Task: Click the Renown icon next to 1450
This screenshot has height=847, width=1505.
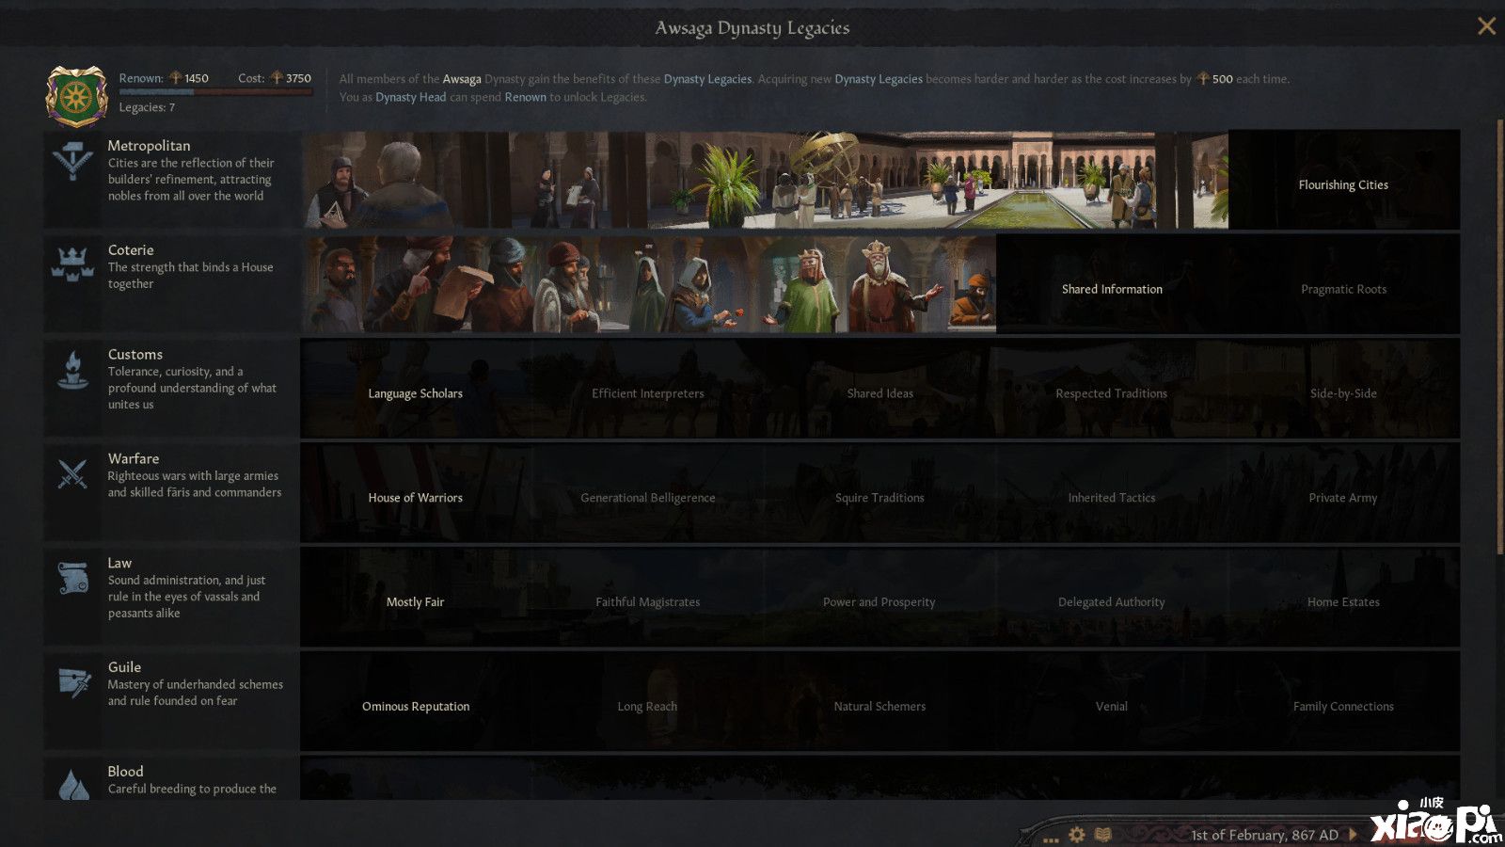Action: point(175,77)
